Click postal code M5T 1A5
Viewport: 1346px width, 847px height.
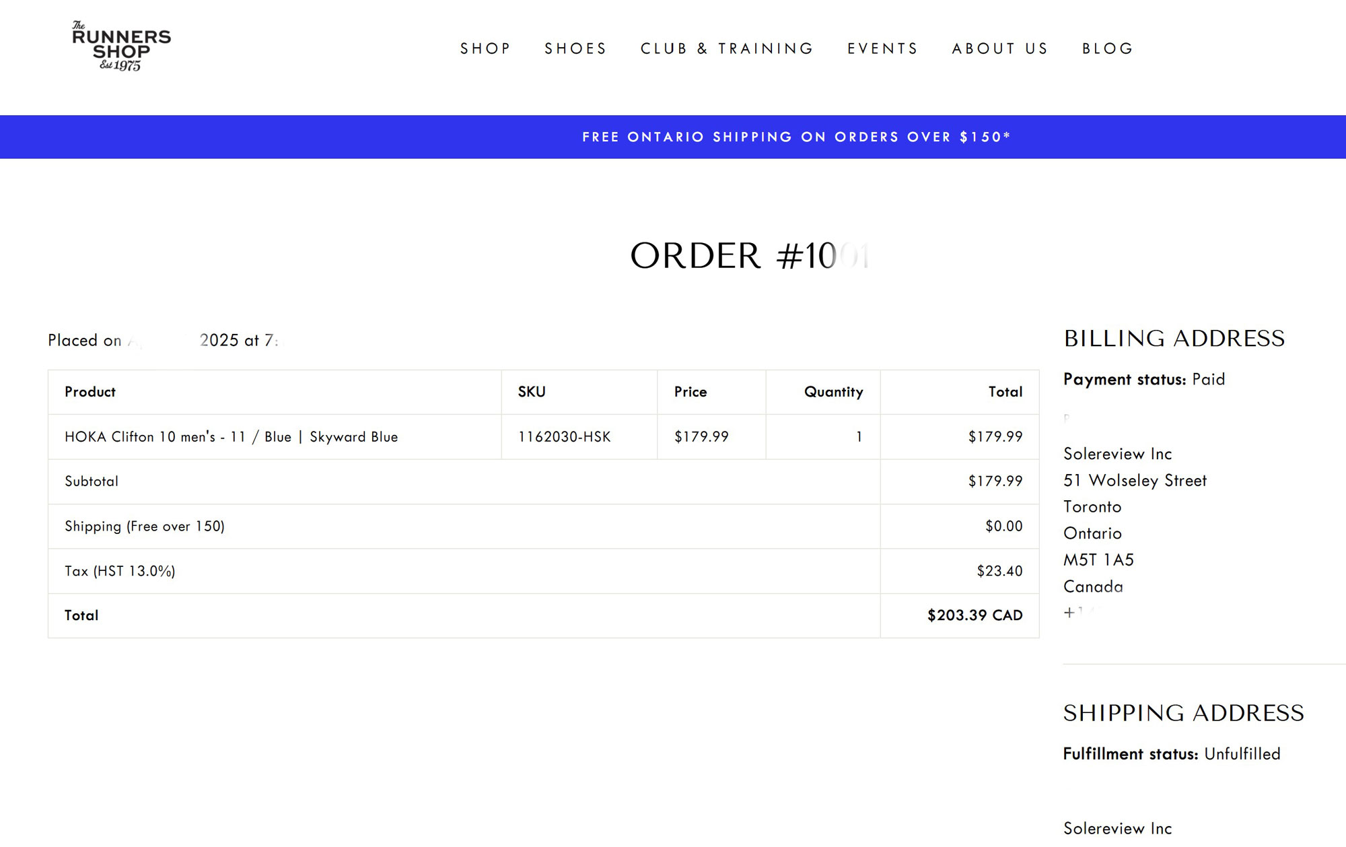pyautogui.click(x=1098, y=560)
